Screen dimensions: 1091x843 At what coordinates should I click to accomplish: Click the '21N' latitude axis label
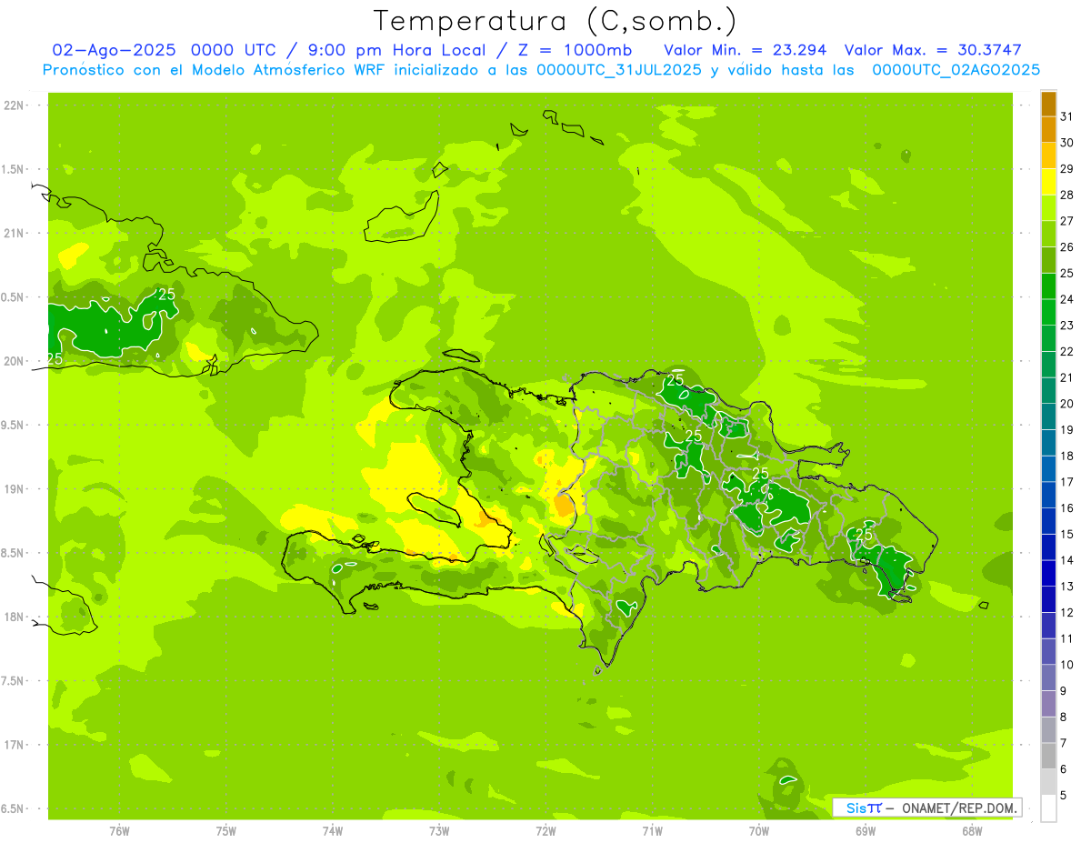pyautogui.click(x=15, y=234)
